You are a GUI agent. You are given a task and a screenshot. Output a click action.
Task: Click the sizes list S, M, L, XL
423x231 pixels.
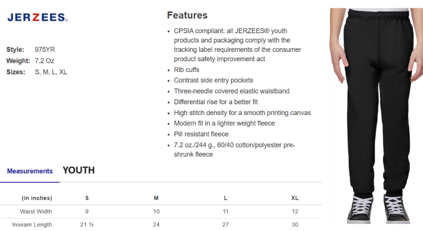point(51,72)
